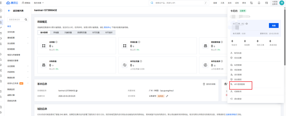Screen dimensions: 286x116
Task: Click the 本月总流量 card icon
Action: click(125, 65)
